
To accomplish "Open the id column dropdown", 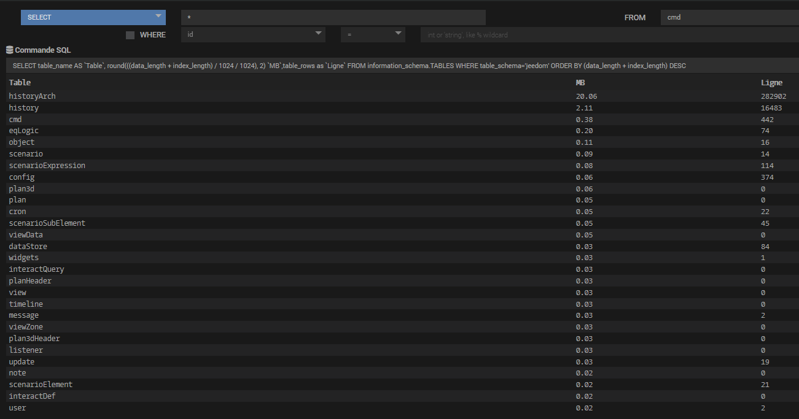I will pyautogui.click(x=253, y=35).
